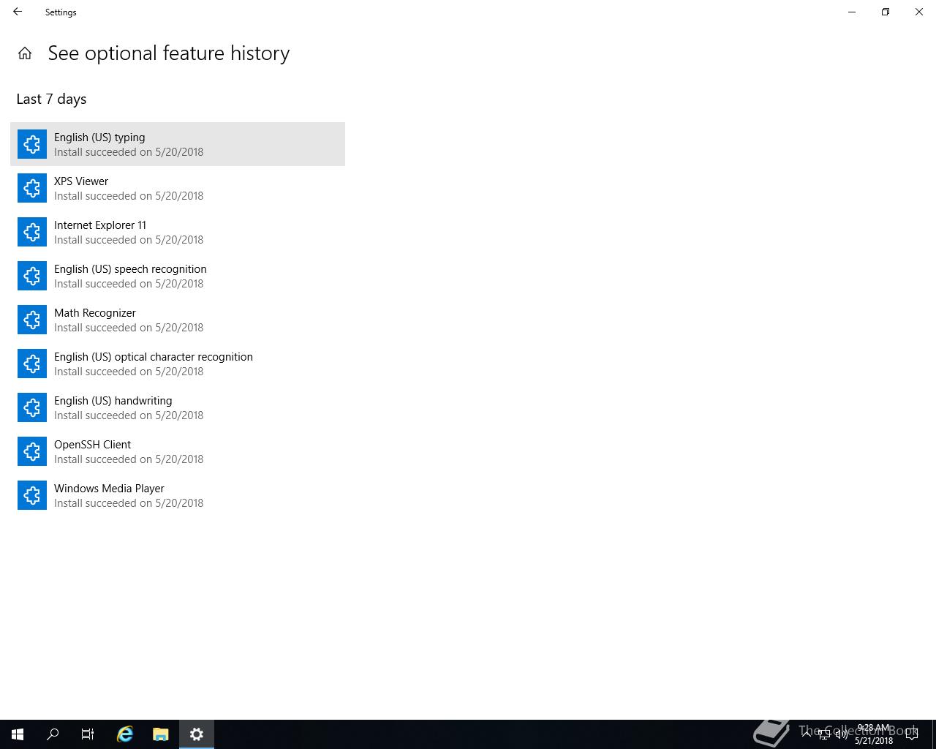
Task: Minimize the Settings window
Action: point(852,12)
